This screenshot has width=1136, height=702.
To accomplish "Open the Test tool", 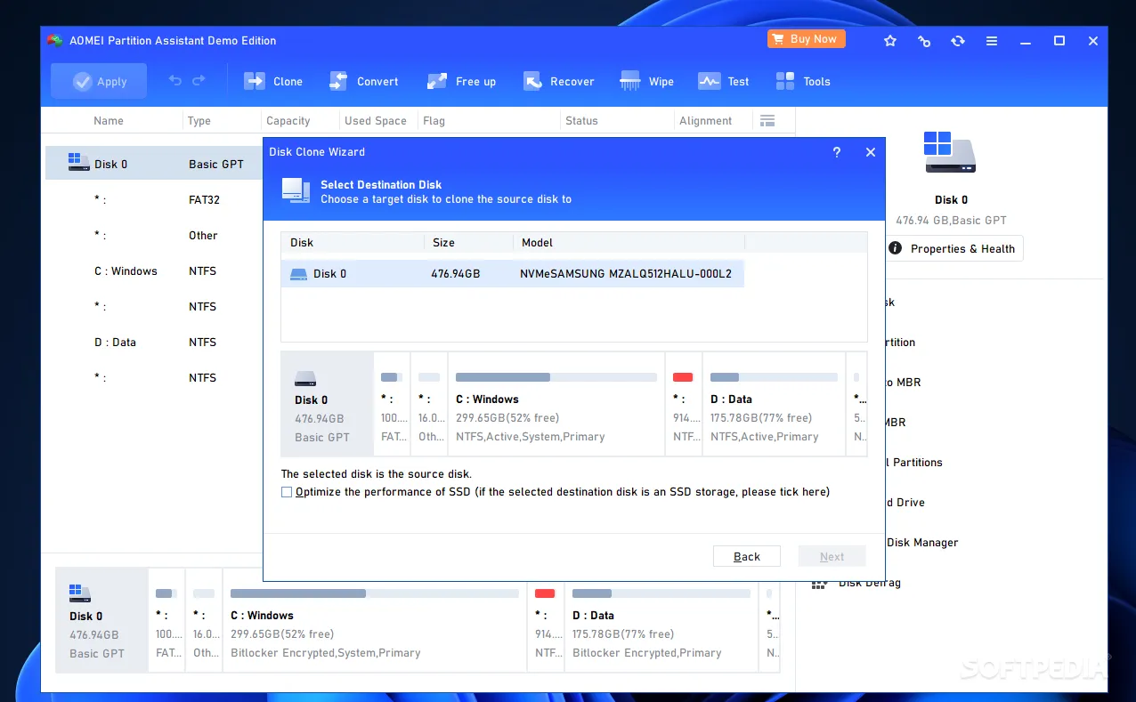I will point(709,82).
